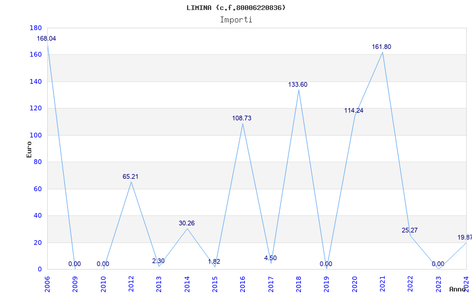472x295 pixels.
Task: Select the 161.80 peak label for 2021
Action: click(381, 47)
